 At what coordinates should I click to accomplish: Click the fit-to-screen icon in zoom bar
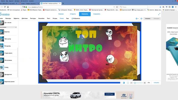coord(128,83)
